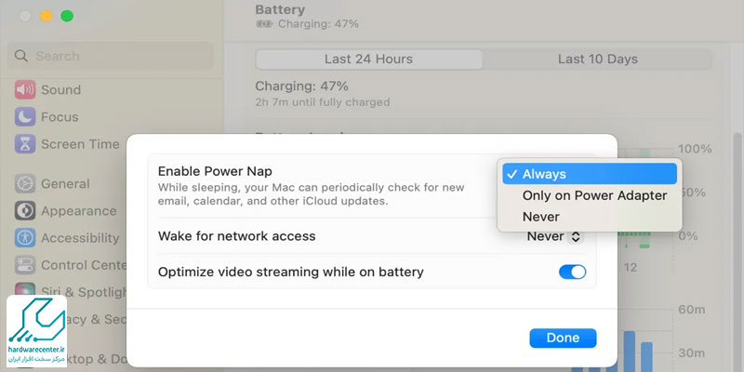Pick Never in the Power Nap menu
This screenshot has width=744, height=372.
point(541,217)
